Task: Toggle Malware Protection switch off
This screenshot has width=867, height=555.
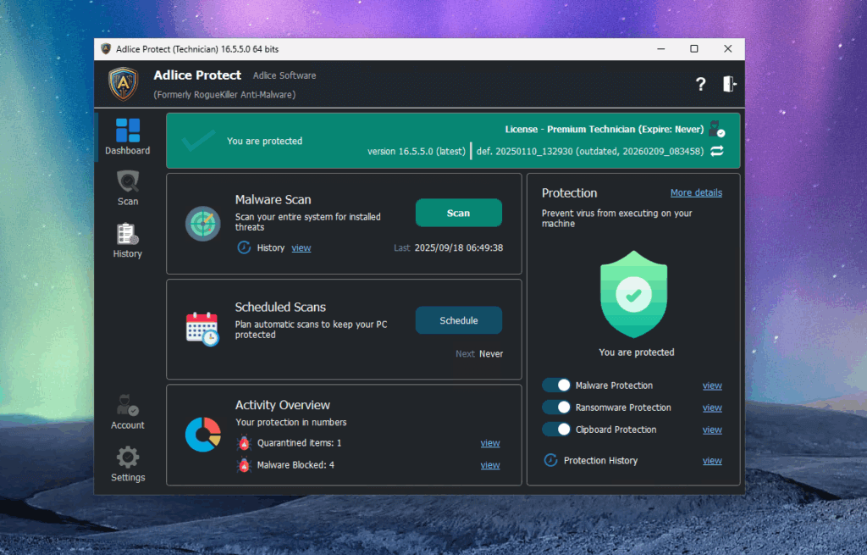Action: 556,386
